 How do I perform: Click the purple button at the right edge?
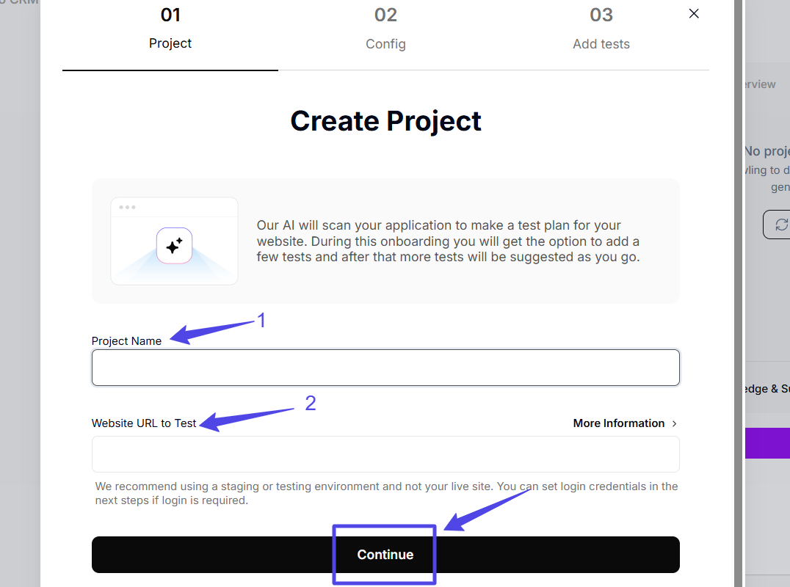768,443
